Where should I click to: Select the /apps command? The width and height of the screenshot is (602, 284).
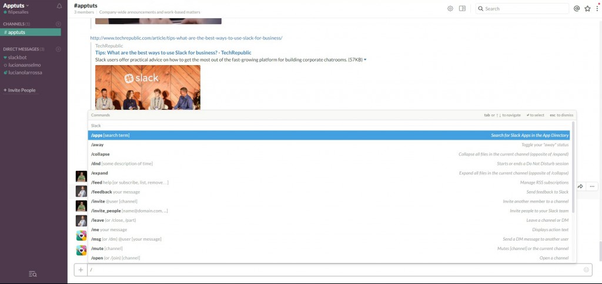(329, 136)
